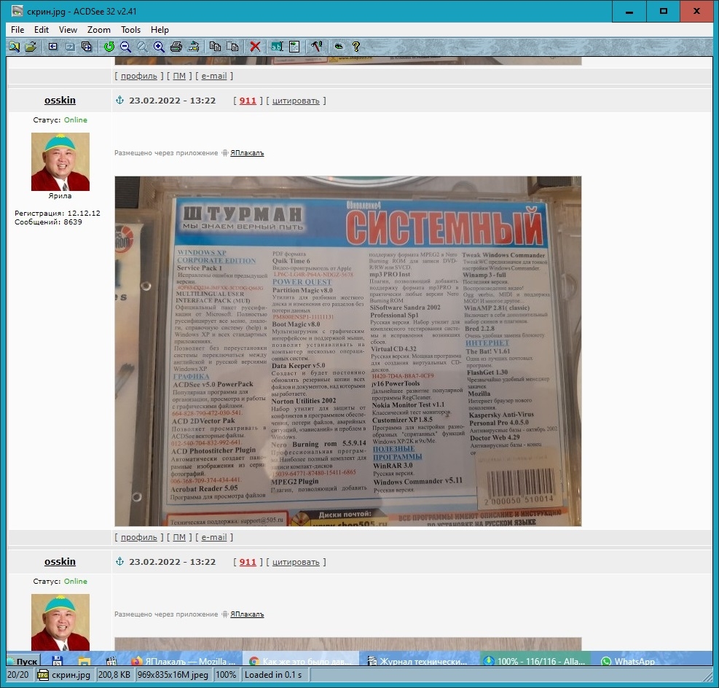719x688 pixels.
Task: Delete the file using the red X icon
Action: (256, 47)
